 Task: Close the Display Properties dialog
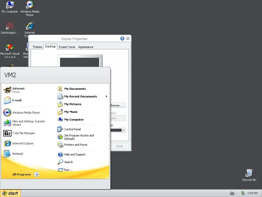pyautogui.click(x=128, y=38)
